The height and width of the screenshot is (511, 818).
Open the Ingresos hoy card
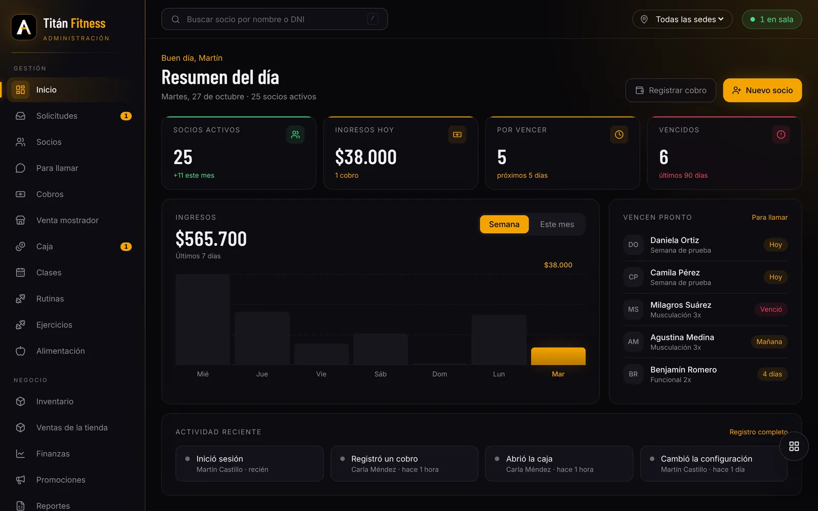click(401, 153)
